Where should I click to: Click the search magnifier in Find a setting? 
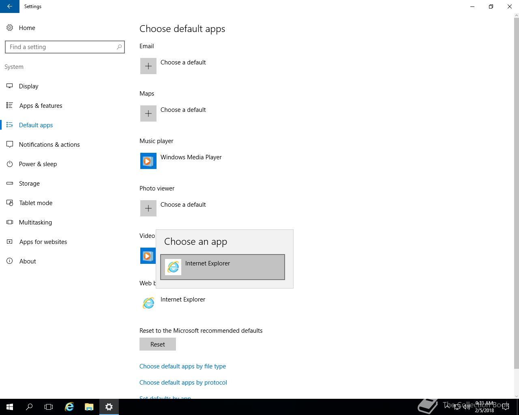119,47
